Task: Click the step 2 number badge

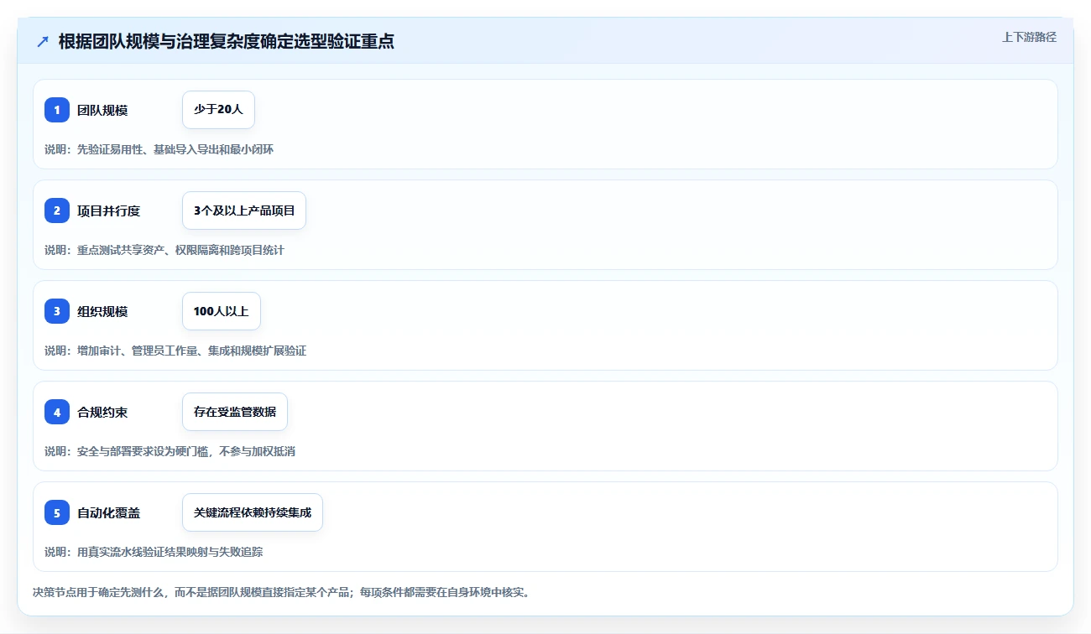Action: point(57,210)
